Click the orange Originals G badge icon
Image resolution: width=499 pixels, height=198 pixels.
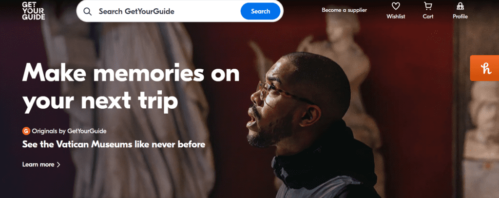pyautogui.click(x=26, y=131)
